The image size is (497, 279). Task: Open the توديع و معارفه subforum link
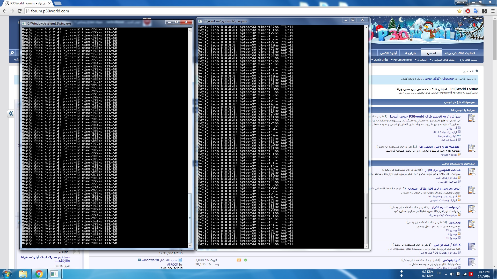(449, 154)
